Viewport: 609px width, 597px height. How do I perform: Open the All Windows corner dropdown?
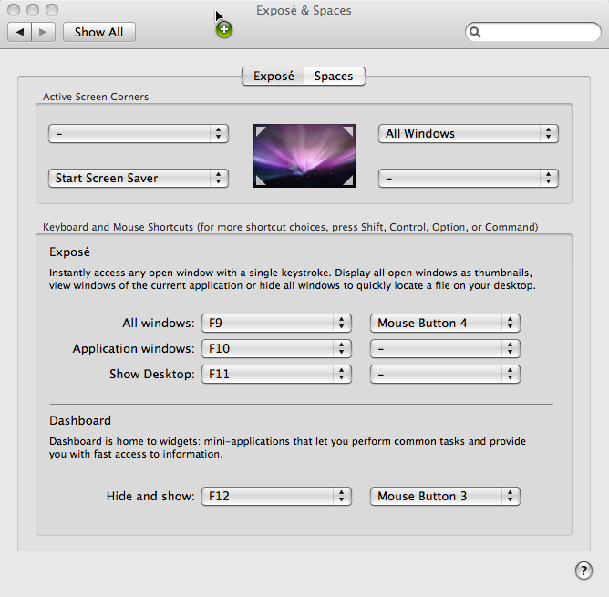[x=469, y=134]
